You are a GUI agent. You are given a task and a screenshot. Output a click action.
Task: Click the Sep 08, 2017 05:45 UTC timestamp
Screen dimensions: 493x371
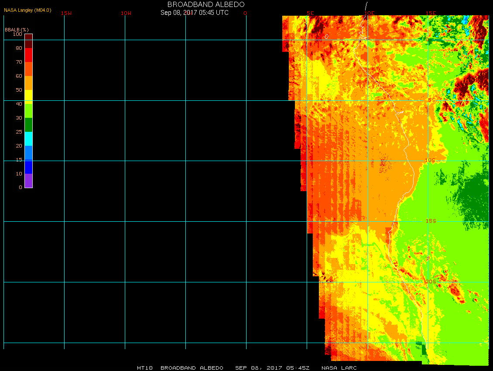(195, 13)
